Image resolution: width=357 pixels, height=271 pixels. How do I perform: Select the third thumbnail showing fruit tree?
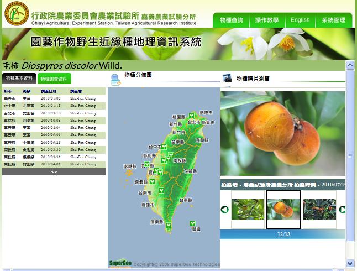[x=319, y=210]
